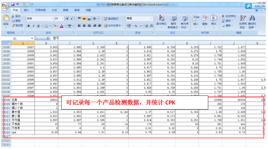Click the yellow fill color button
268x149 pixels.
click(54, 26)
